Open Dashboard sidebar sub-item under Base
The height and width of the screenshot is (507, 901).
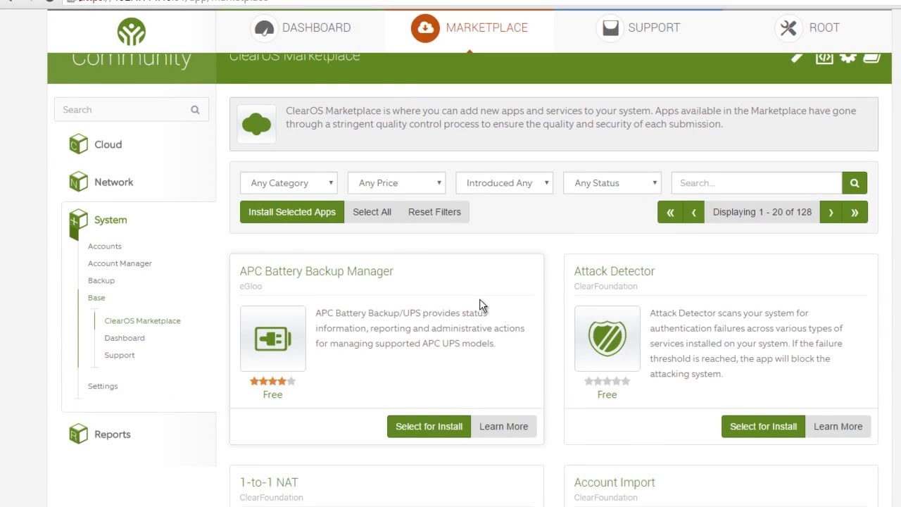(x=125, y=338)
